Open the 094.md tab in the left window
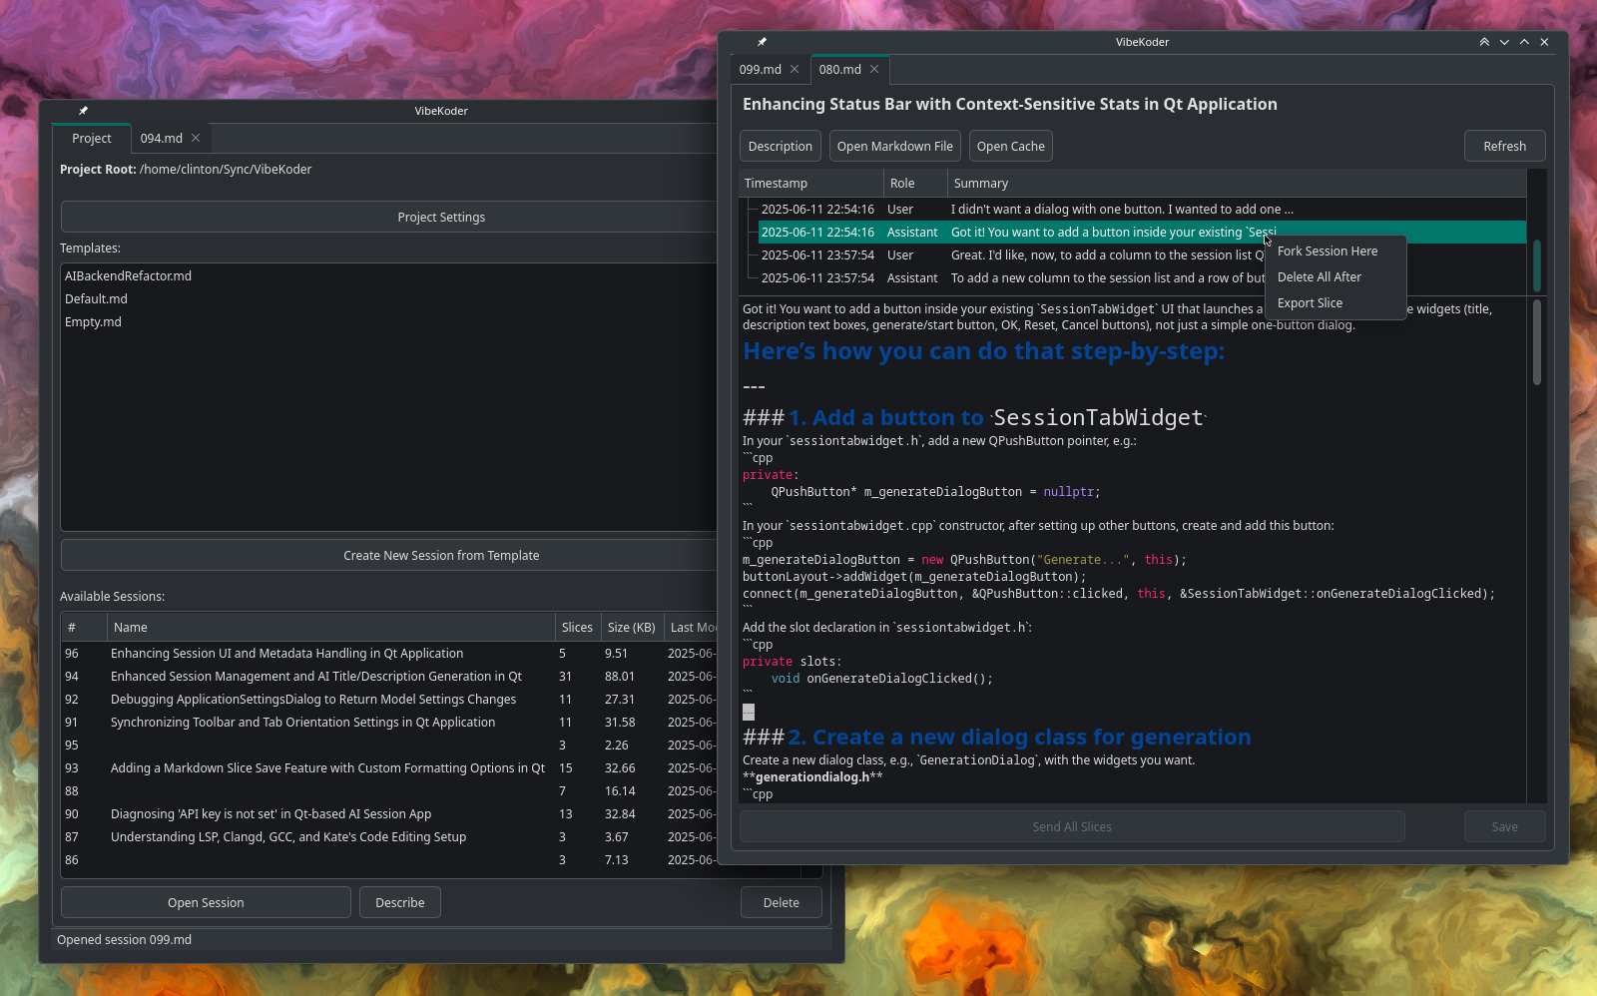1597x996 pixels. (161, 138)
